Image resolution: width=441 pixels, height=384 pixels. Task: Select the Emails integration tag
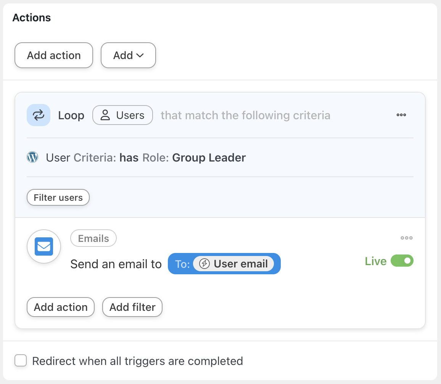[93, 238]
